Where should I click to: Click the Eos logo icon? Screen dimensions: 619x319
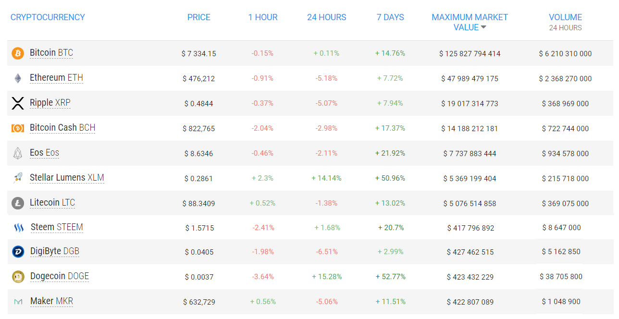pos(18,153)
